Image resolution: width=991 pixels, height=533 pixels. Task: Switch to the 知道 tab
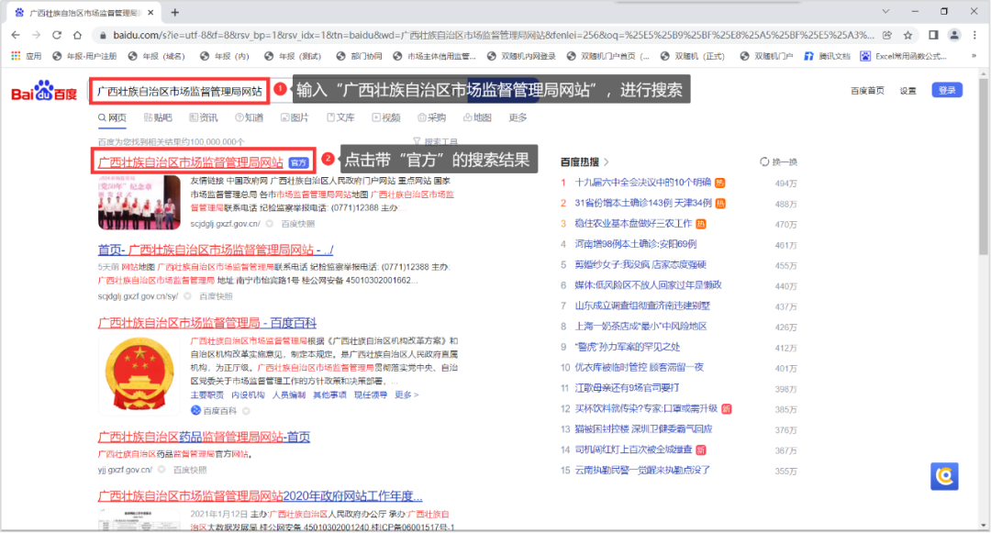click(x=250, y=117)
